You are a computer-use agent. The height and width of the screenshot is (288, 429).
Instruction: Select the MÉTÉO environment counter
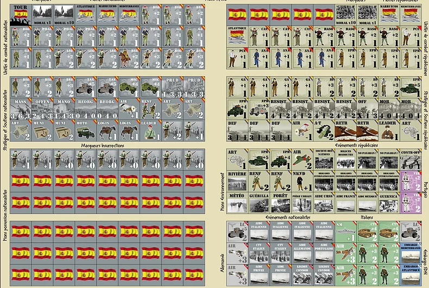pyautogui.click(x=237, y=203)
